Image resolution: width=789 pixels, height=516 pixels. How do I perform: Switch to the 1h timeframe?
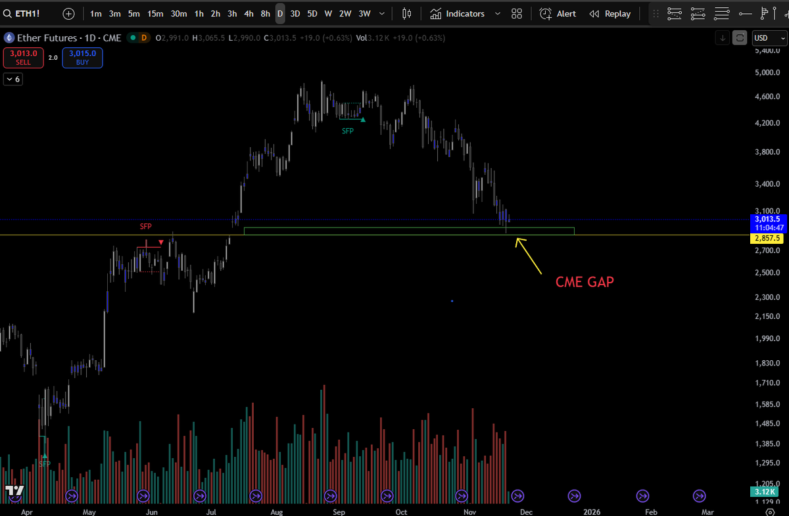tap(199, 13)
